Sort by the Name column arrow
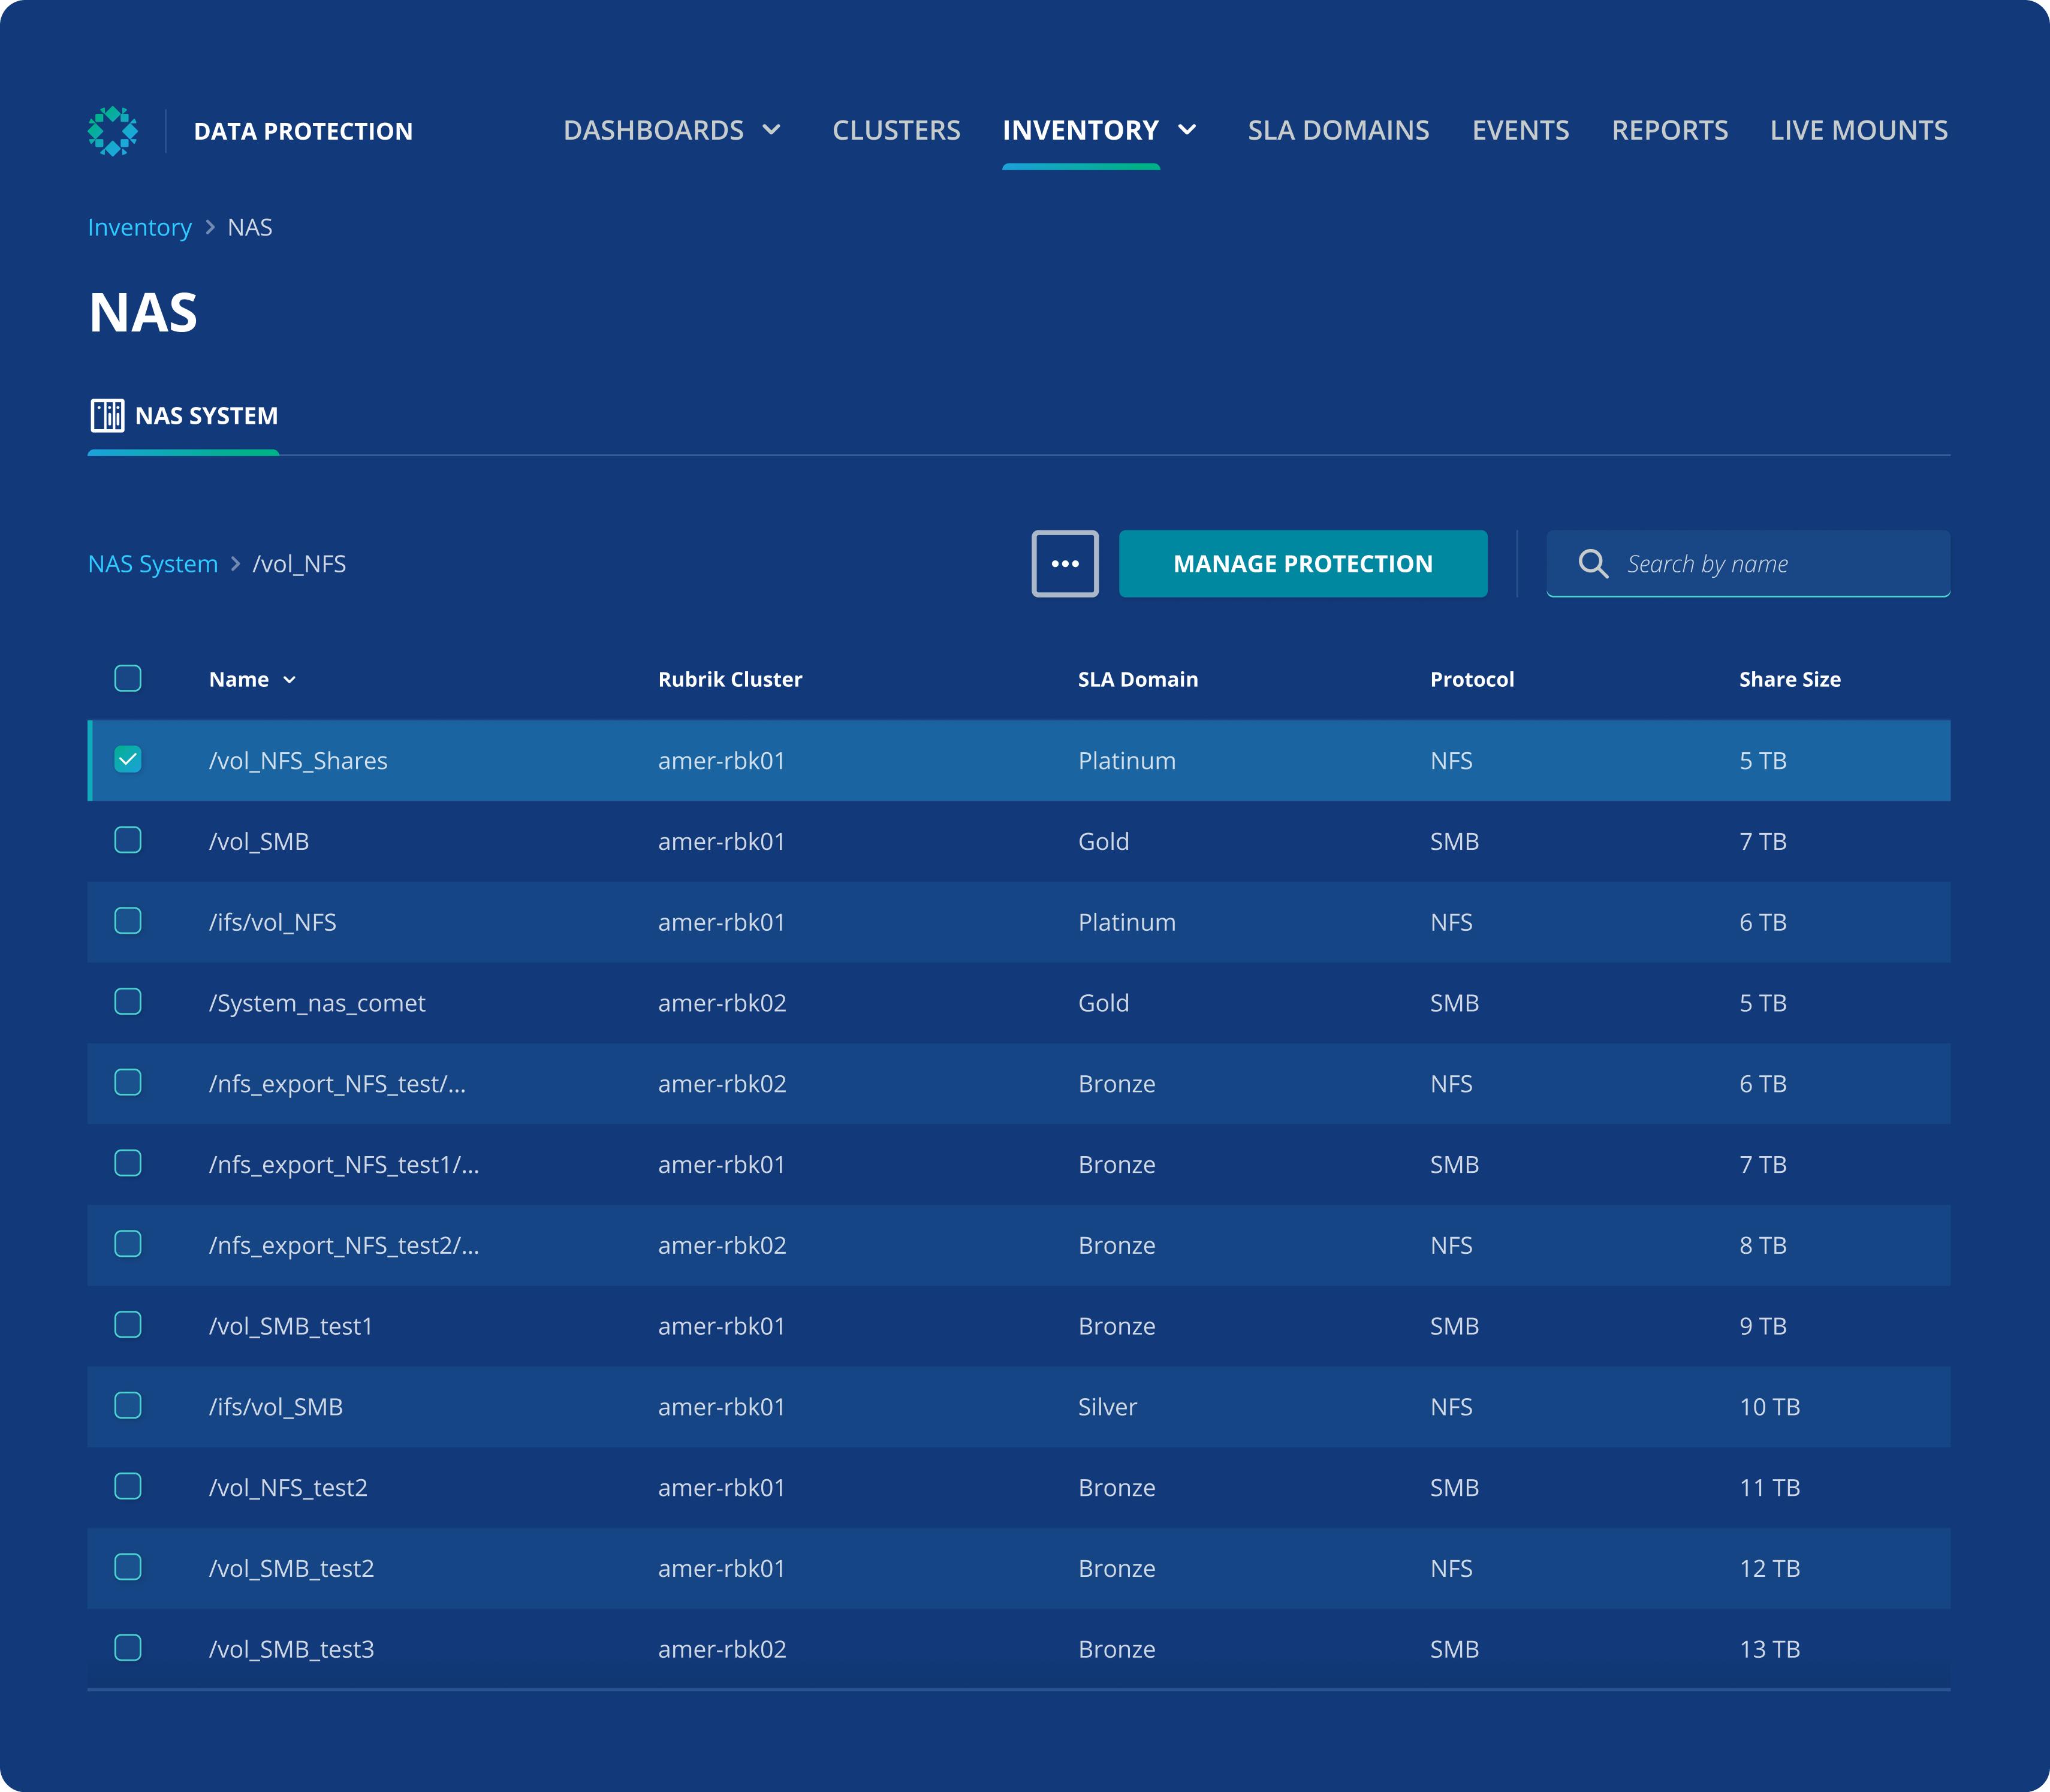This screenshot has width=2050, height=1792. click(x=290, y=680)
